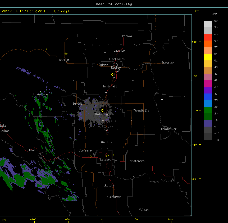Click the Stettler city label
The image size is (228, 223).
coord(168,63)
